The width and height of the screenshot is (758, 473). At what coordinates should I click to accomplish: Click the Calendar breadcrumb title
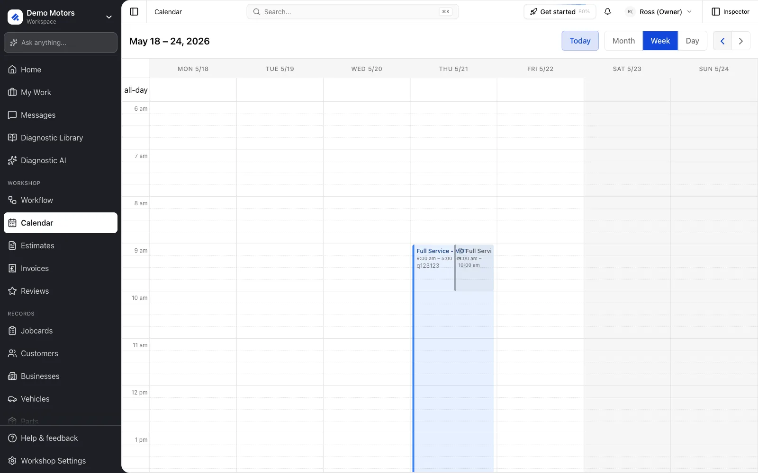click(168, 12)
